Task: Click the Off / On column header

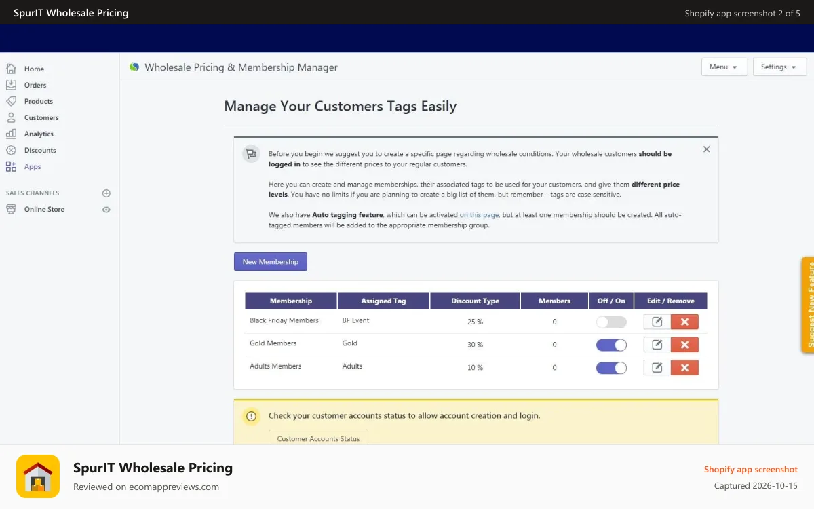Action: click(x=611, y=301)
